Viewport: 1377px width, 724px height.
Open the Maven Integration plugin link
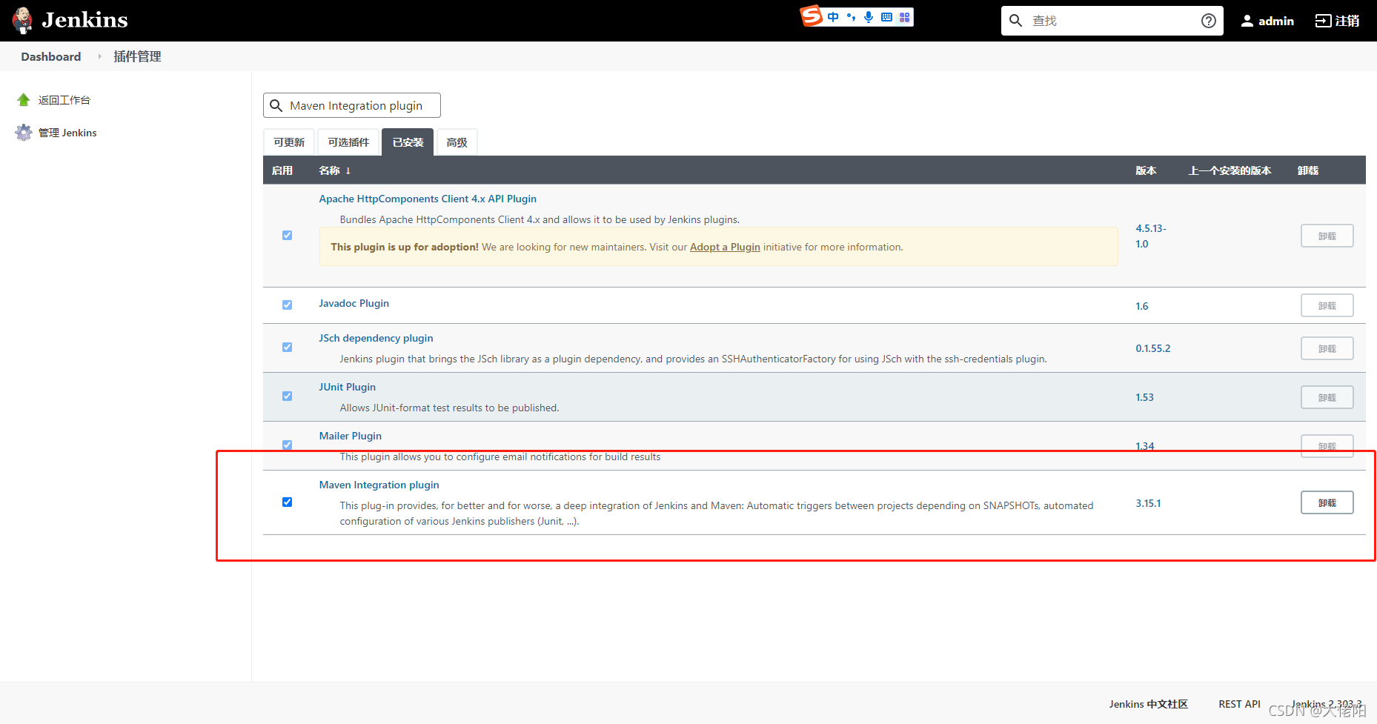pyautogui.click(x=379, y=485)
